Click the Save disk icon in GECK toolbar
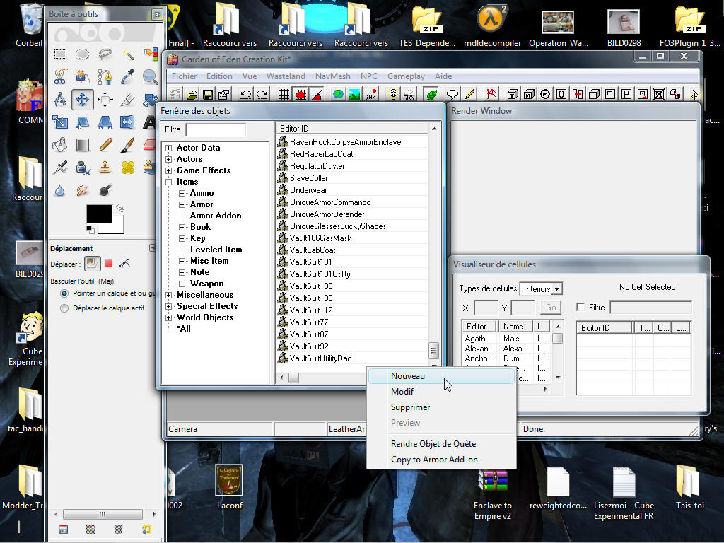724x543 pixels. coord(208,95)
